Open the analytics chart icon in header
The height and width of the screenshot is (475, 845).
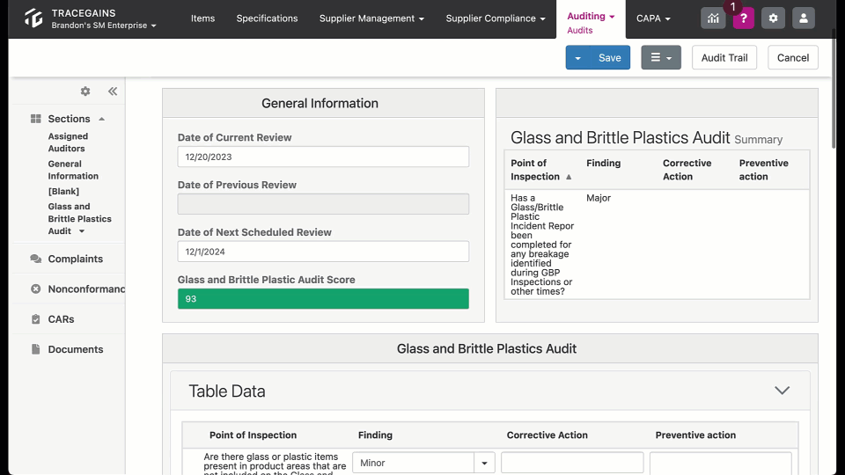coord(713,18)
